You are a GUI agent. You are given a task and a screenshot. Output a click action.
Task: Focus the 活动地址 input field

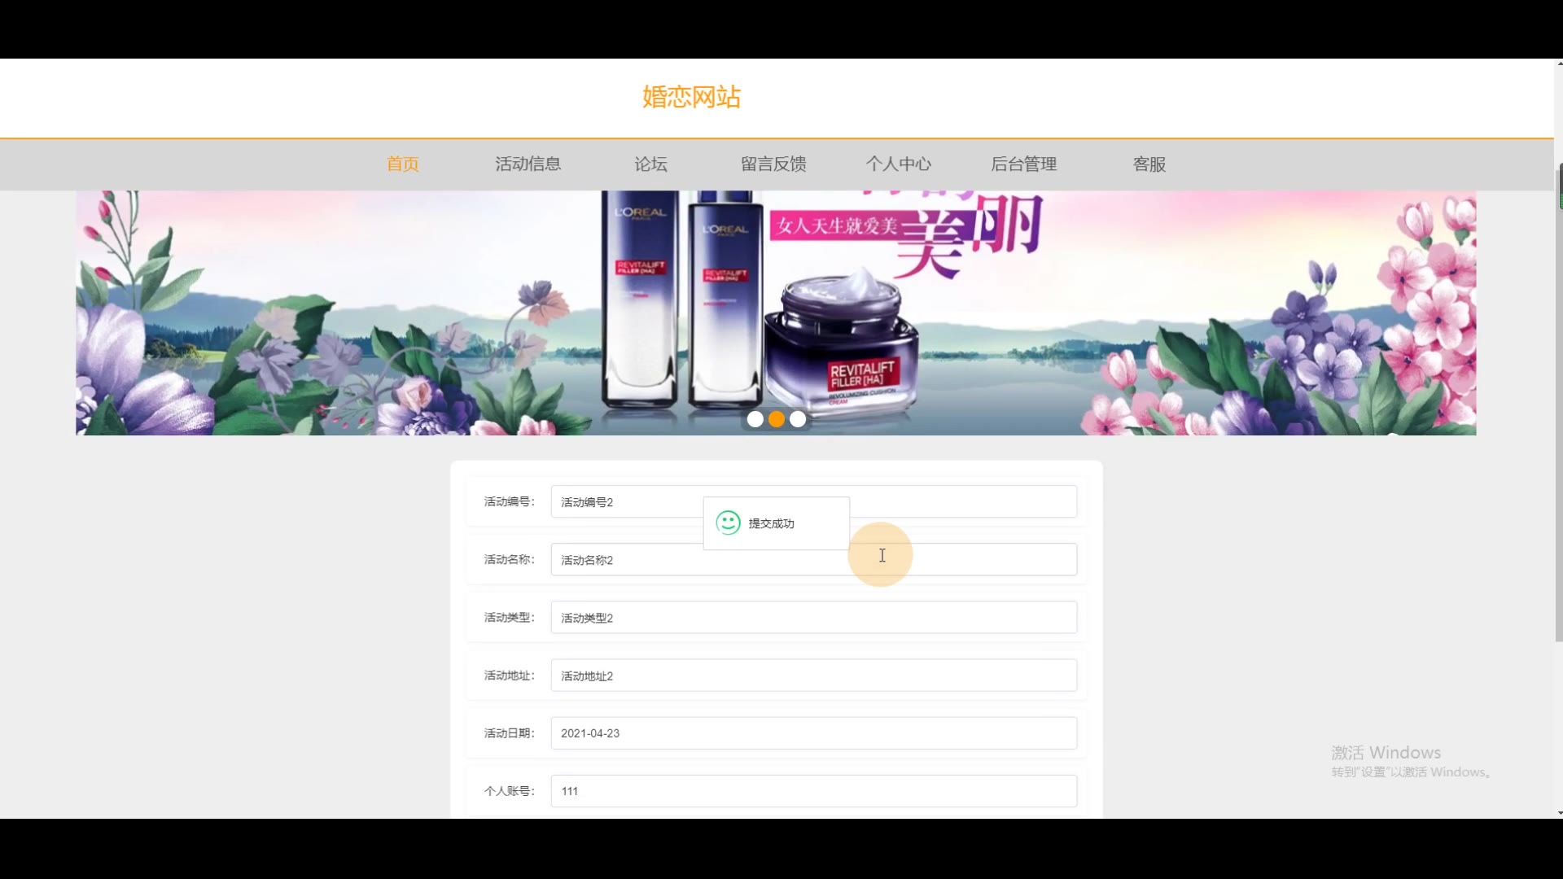click(814, 675)
